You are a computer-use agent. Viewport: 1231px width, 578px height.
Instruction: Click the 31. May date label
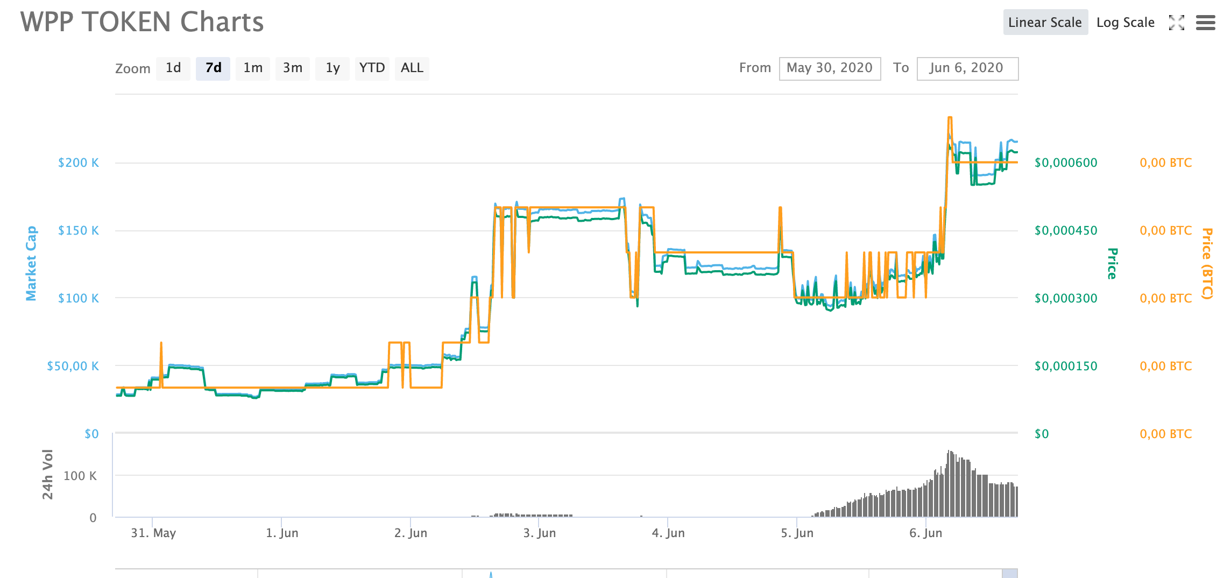153,533
